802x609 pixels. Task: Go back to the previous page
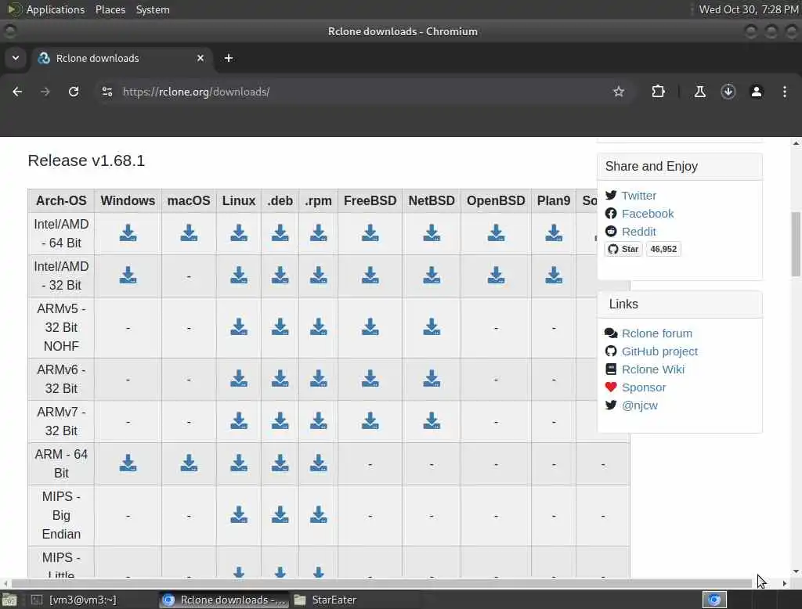[x=17, y=92]
